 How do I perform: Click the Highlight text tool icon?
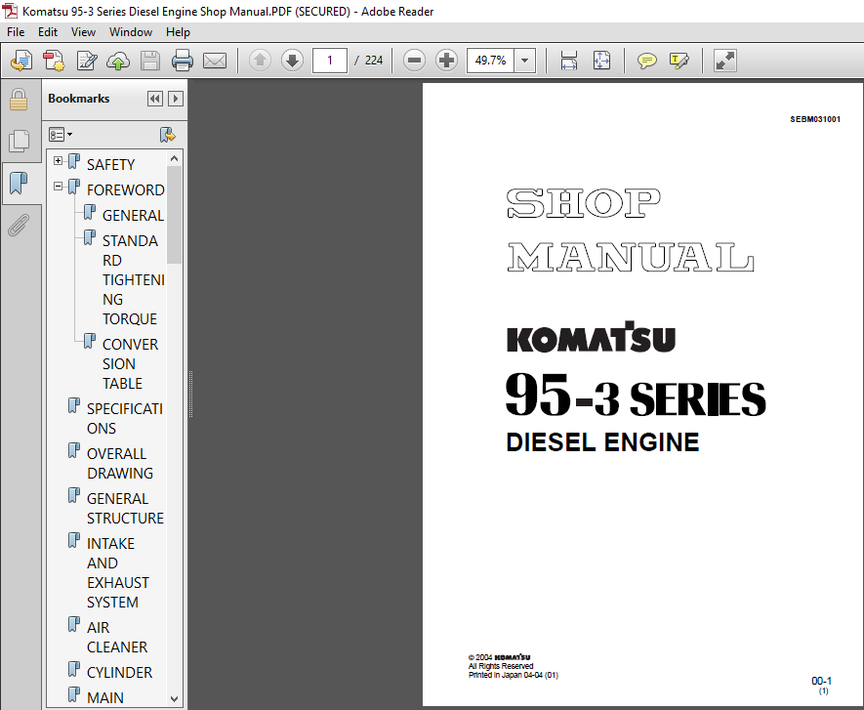coord(679,61)
